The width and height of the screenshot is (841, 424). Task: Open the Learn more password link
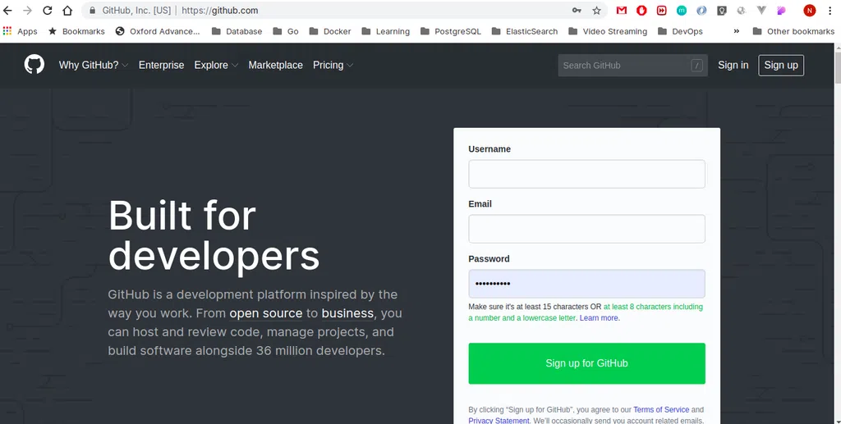coord(599,318)
